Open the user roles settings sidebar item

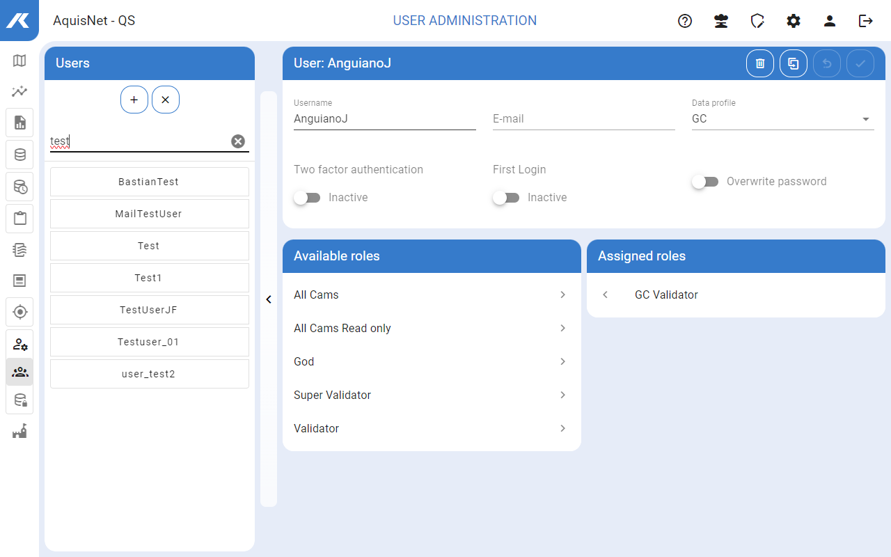point(19,345)
